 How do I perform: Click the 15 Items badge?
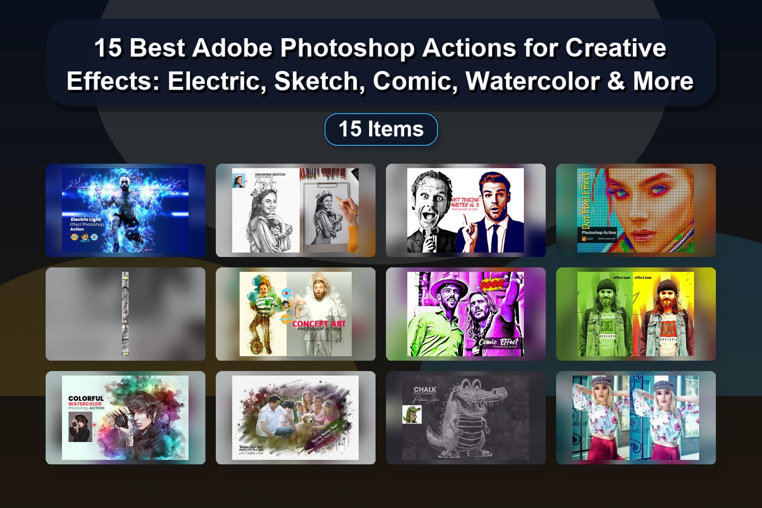[x=381, y=129]
